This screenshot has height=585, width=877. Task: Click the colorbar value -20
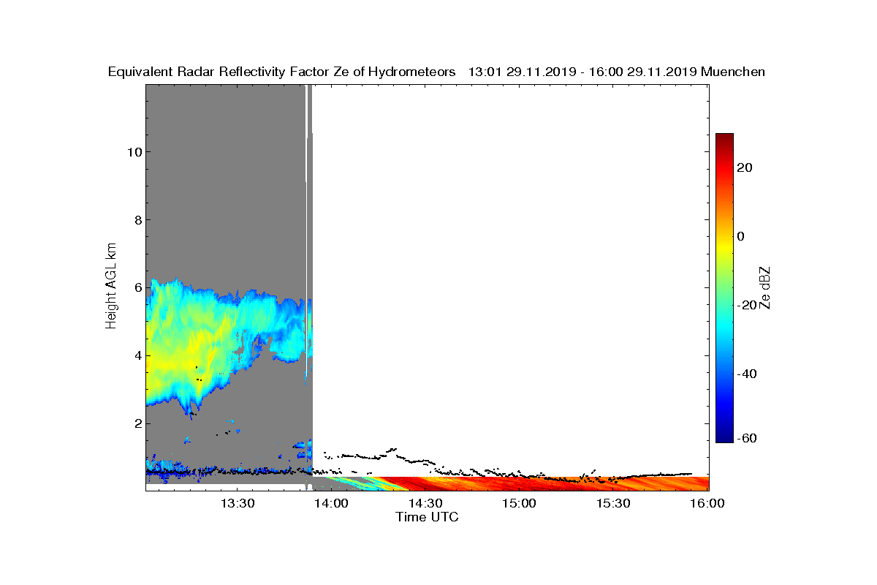tap(748, 305)
